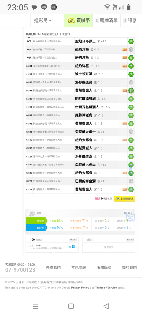142x317 pixels.
Task: Click green 準 icon for 03/30 紐約大都會 row
Action: coord(131,140)
